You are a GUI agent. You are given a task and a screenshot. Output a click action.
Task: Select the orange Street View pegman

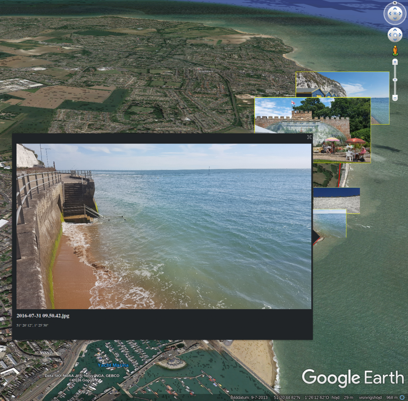395,51
